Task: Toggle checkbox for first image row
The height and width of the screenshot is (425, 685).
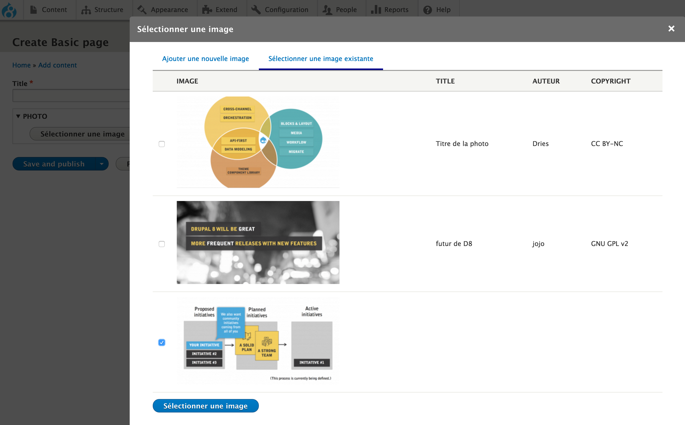Action: (x=162, y=143)
